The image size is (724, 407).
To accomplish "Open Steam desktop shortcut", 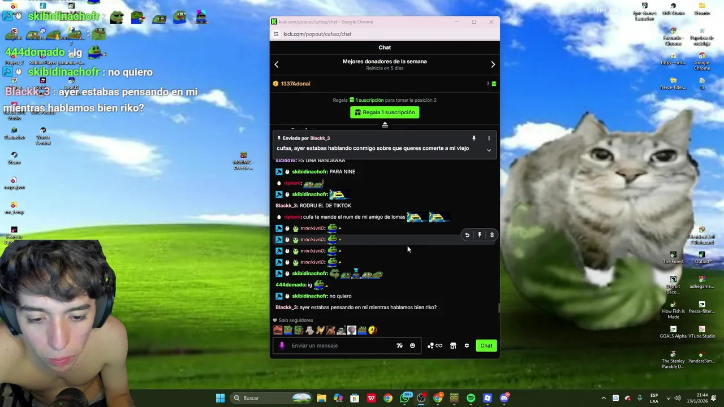I will (x=14, y=158).
